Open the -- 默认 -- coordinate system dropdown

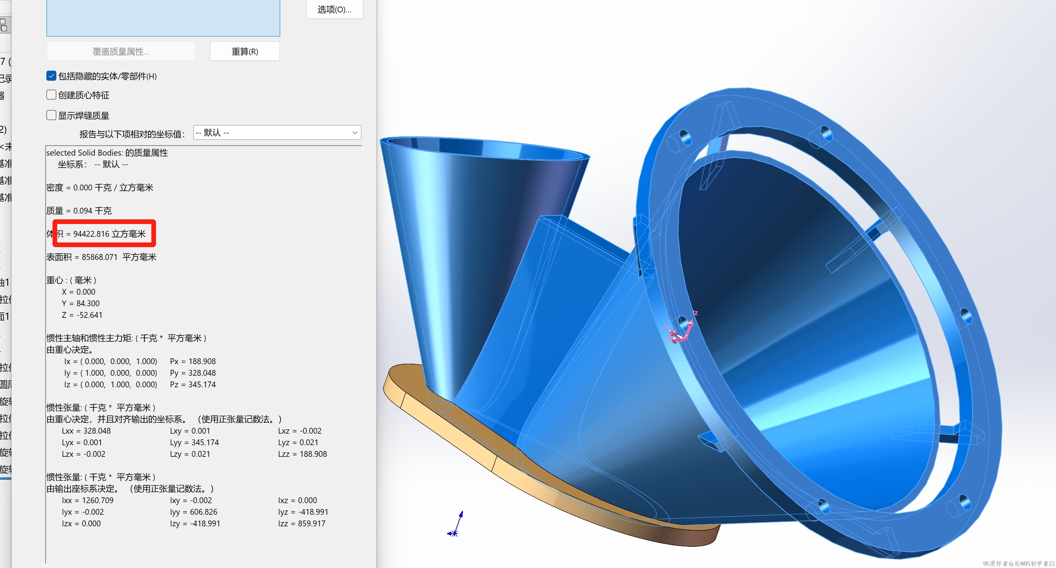[x=277, y=132]
